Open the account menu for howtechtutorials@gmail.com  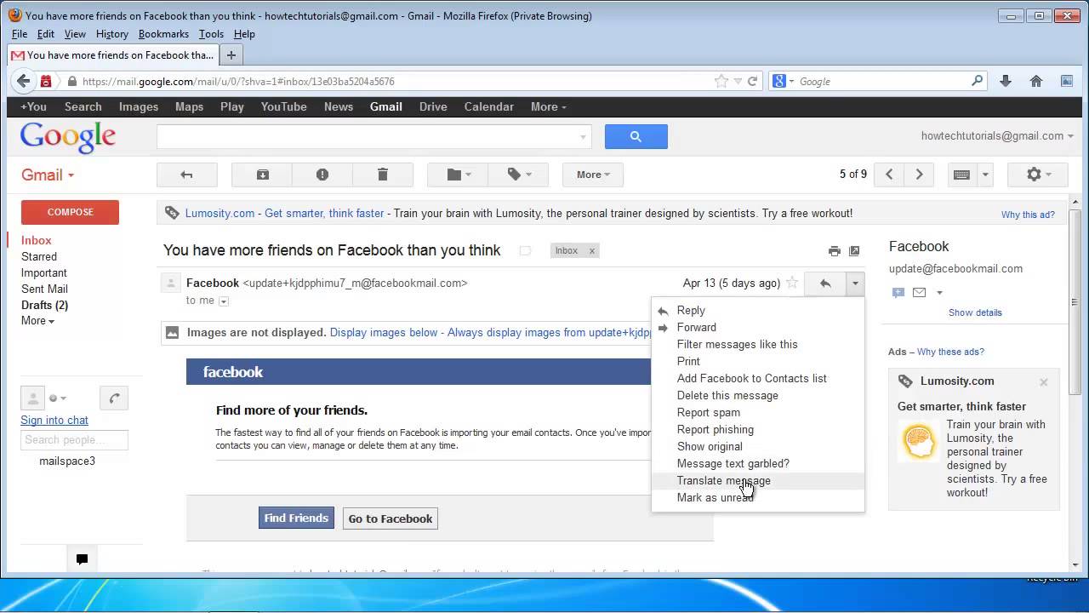click(997, 136)
